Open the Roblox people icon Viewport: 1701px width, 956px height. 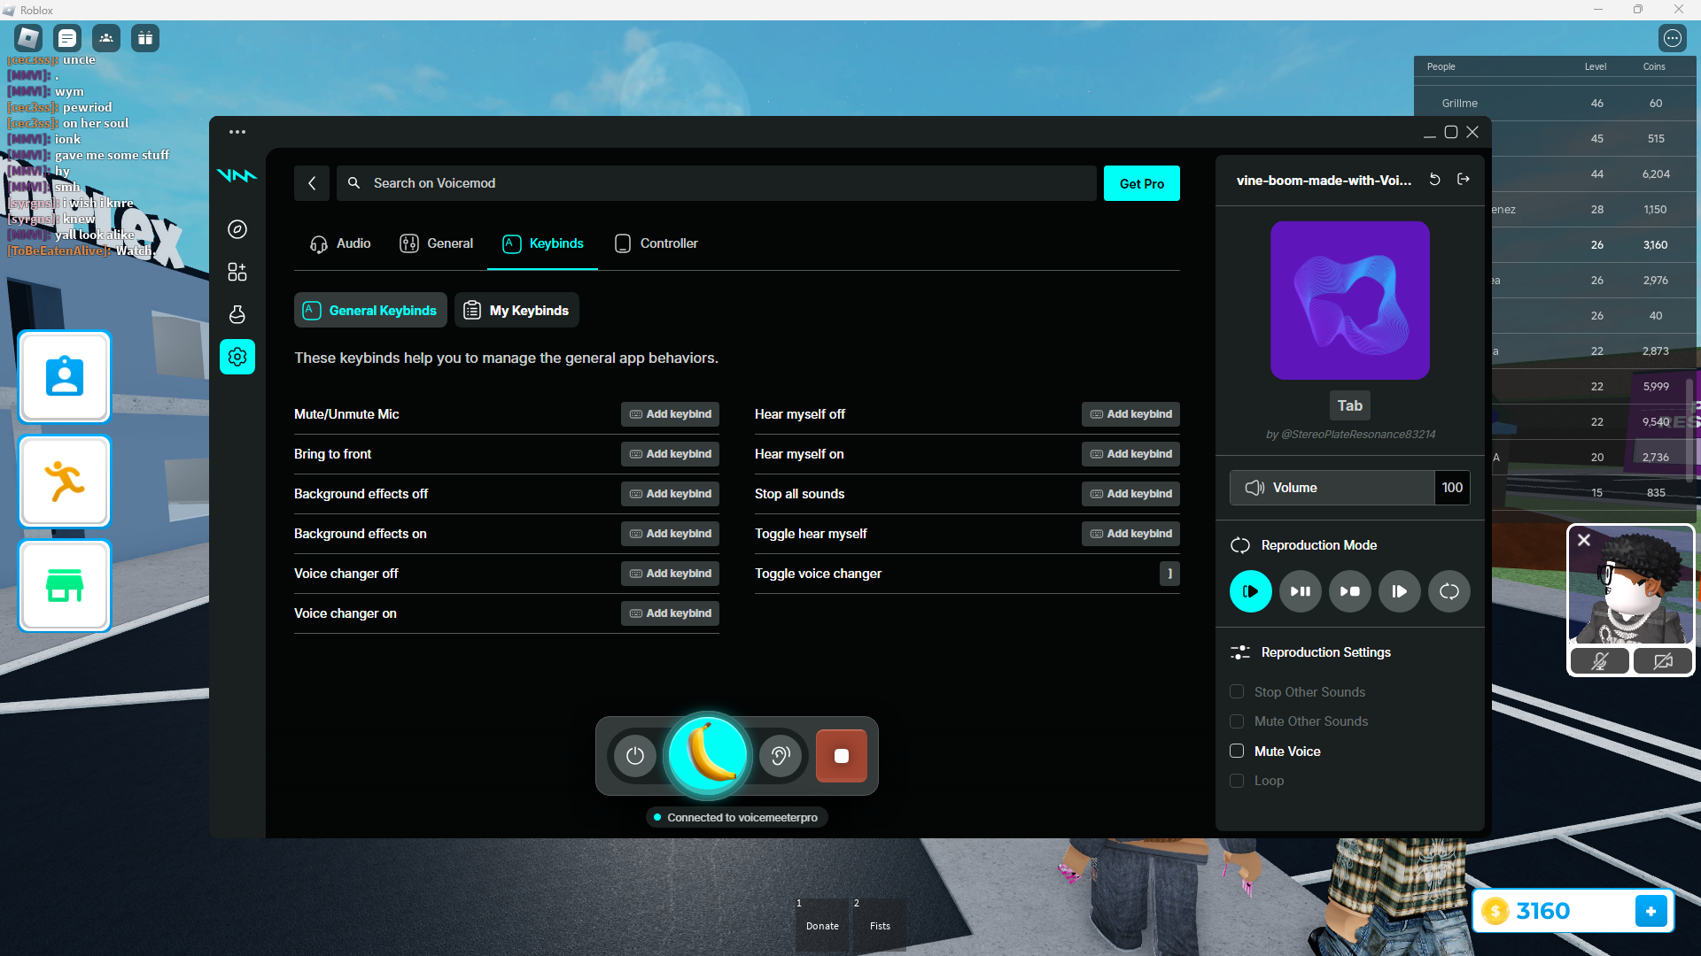[x=106, y=38]
